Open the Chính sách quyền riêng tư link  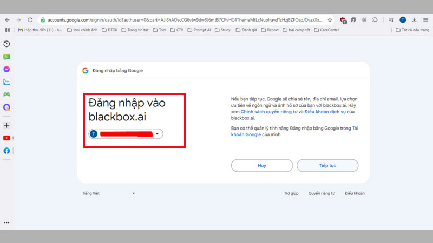269,112
